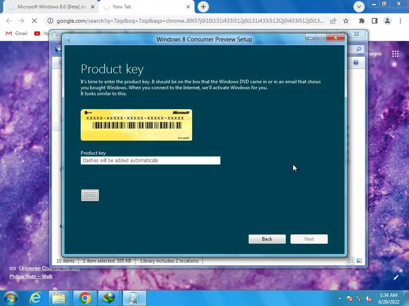Click the Product key input field
This screenshot has width=409, height=306.
tap(151, 161)
